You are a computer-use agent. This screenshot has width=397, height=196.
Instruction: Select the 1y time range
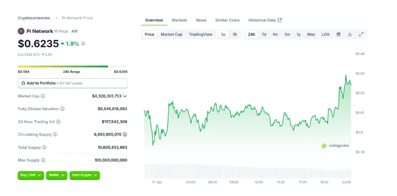tap(299, 34)
